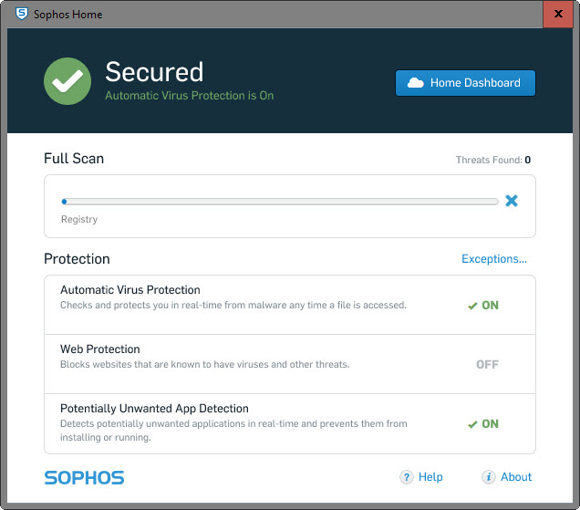Open the Home Dashboard

pyautogui.click(x=465, y=83)
